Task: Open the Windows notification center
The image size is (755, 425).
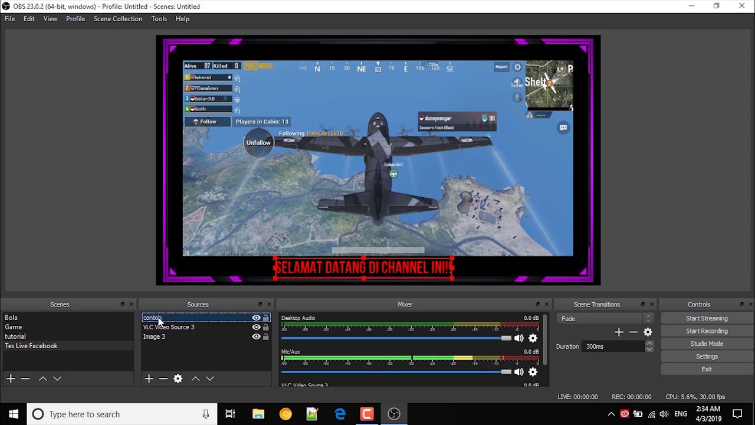Action: pyautogui.click(x=737, y=414)
